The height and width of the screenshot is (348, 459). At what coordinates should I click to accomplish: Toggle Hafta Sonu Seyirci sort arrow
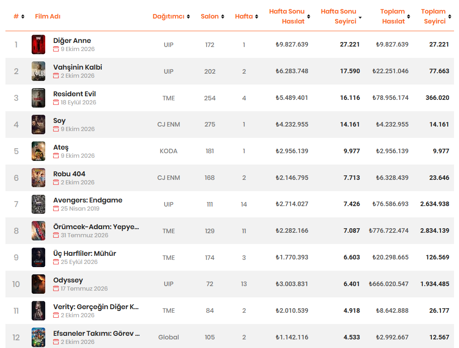coord(360,17)
